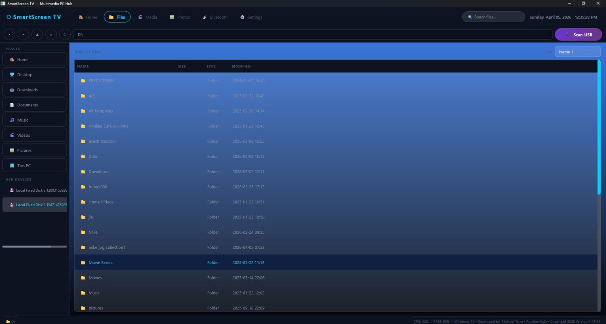Click the modified date '2025-05-14 22:06'
The image size is (606, 324).
(x=248, y=278)
